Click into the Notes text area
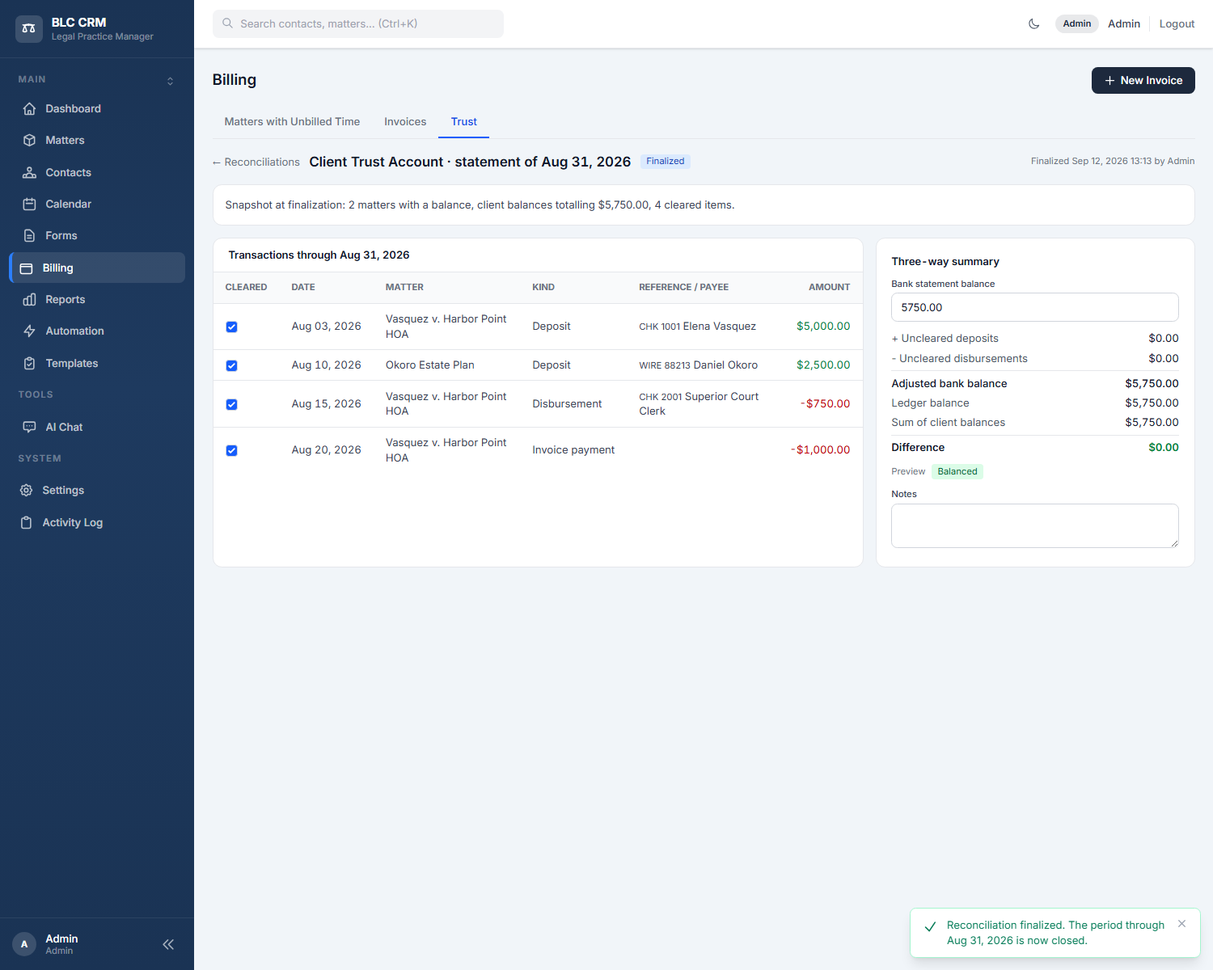The image size is (1213, 970). coord(1035,526)
